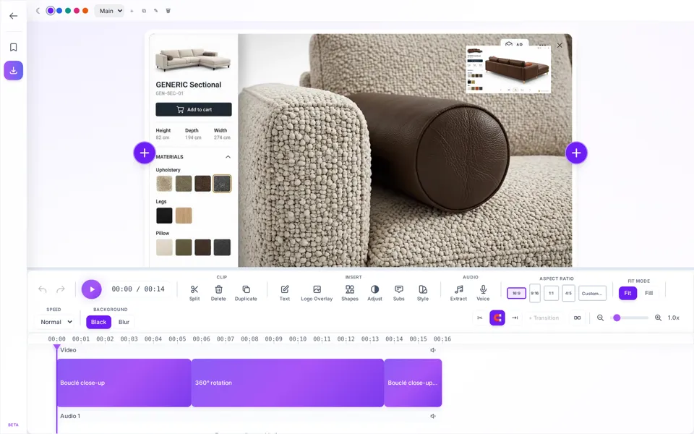Choose the brown pillow swatch

coord(202,247)
